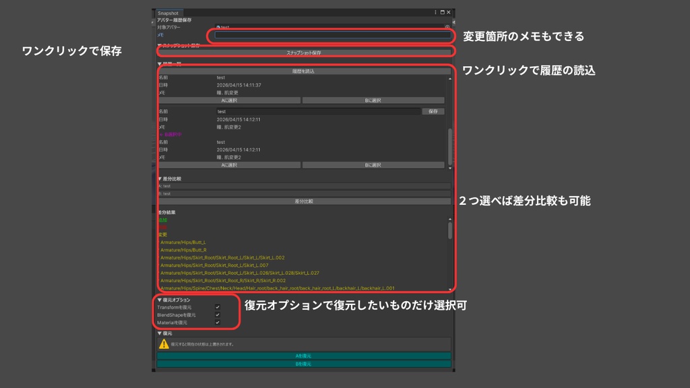The height and width of the screenshot is (388, 690).
Task: Click the avatar prefab icon beside "test"
Action: [218, 28]
